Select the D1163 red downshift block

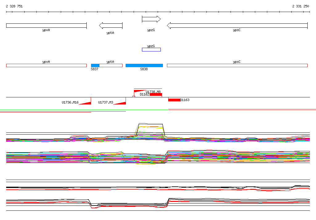[174, 100]
